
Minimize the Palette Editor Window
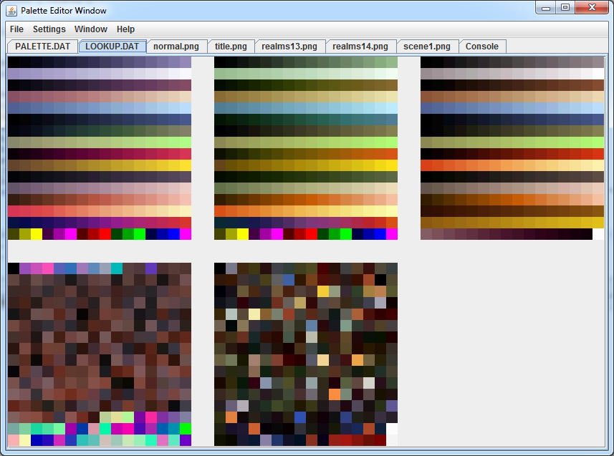pos(547,8)
